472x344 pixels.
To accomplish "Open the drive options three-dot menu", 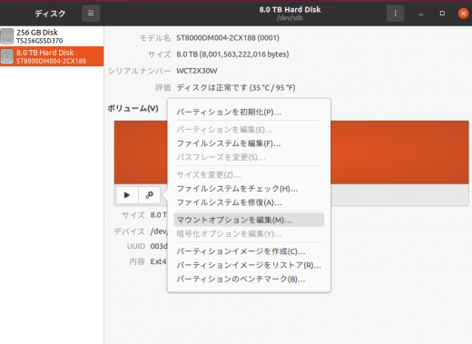I will click(x=395, y=14).
